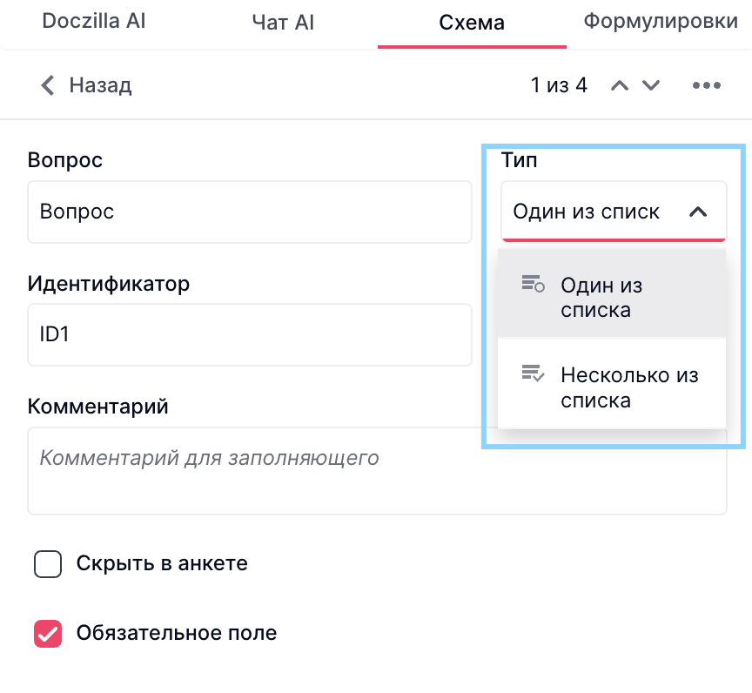Choose 'Несколько из списка' type option
Screen dimensions: 752x693
point(628,387)
